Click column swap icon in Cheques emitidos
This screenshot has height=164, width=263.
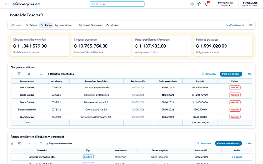[29, 74]
